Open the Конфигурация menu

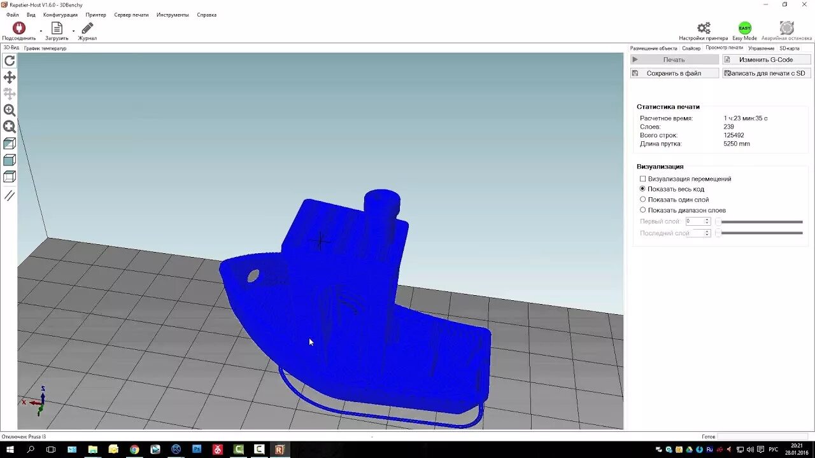coord(60,15)
